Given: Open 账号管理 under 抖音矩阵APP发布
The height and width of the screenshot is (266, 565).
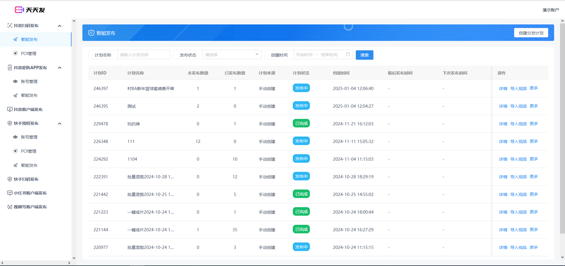Looking at the screenshot, I should click(x=29, y=82).
